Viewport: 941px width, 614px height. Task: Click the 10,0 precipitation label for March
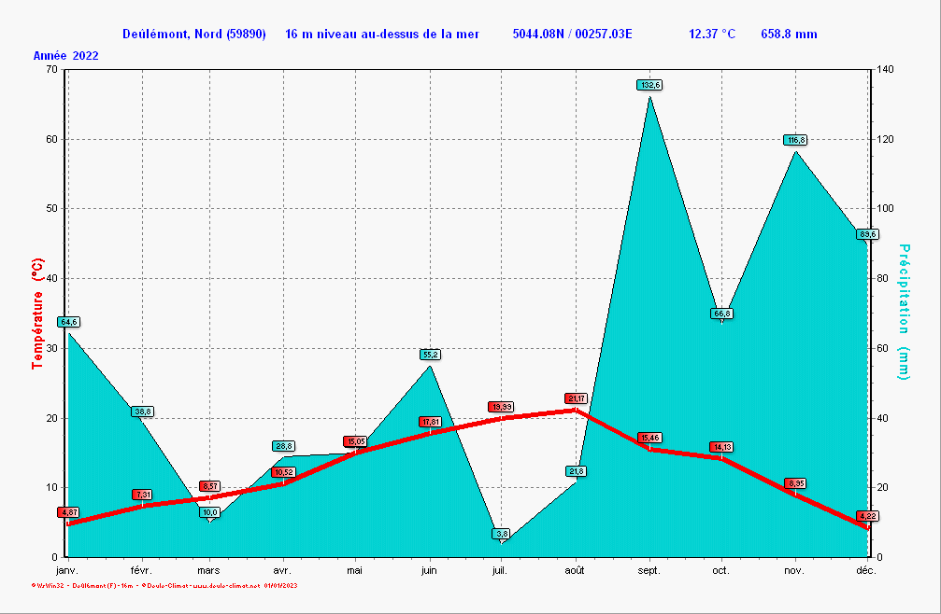pos(209,512)
